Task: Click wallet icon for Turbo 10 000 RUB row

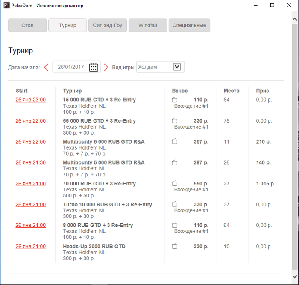Action: click(x=174, y=204)
